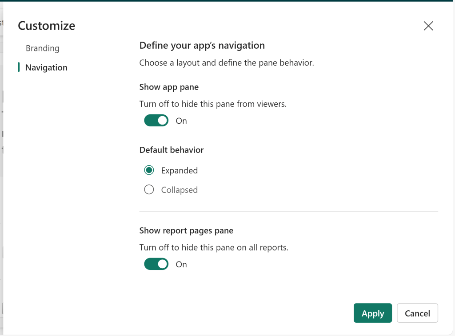The height and width of the screenshot is (336, 455).
Task: Disable the Show report pages pane toggle
Action: pos(156,264)
